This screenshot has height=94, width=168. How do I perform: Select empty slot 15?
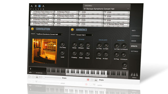117,21
